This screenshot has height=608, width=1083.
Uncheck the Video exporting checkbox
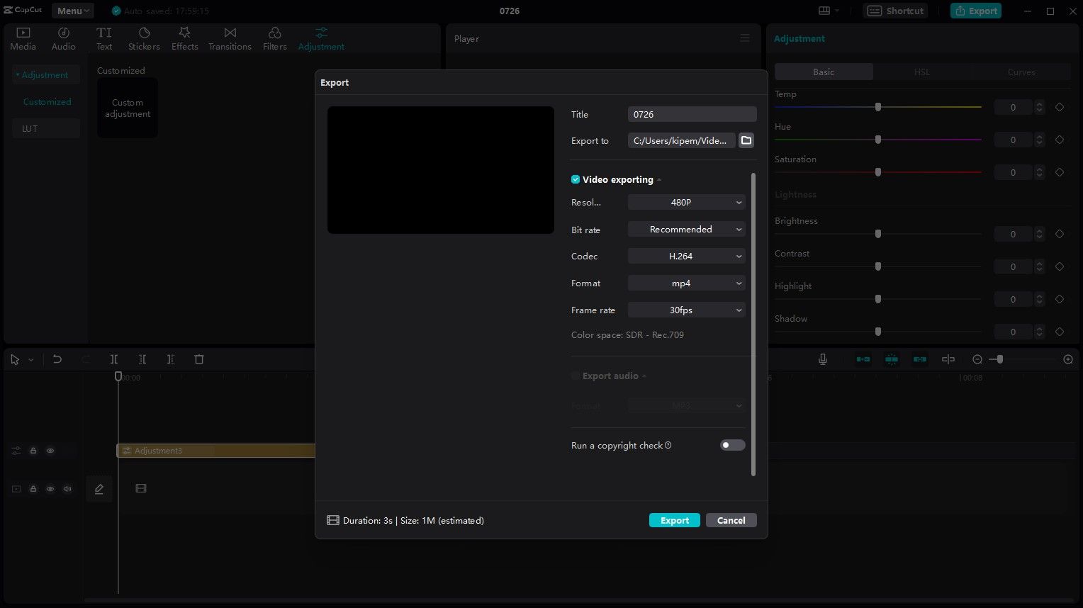576,179
